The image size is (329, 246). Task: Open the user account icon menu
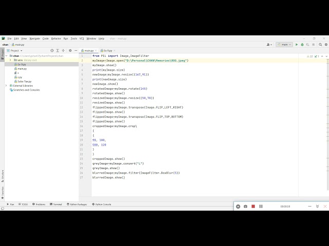pos(269,45)
